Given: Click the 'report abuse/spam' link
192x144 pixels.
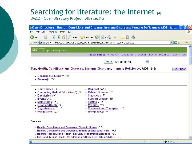Looking at the screenshot, I should coord(170,55).
